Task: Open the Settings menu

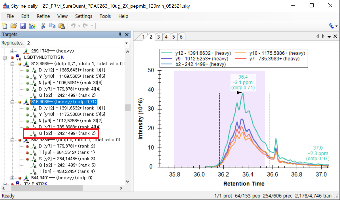Action: coord(83,16)
